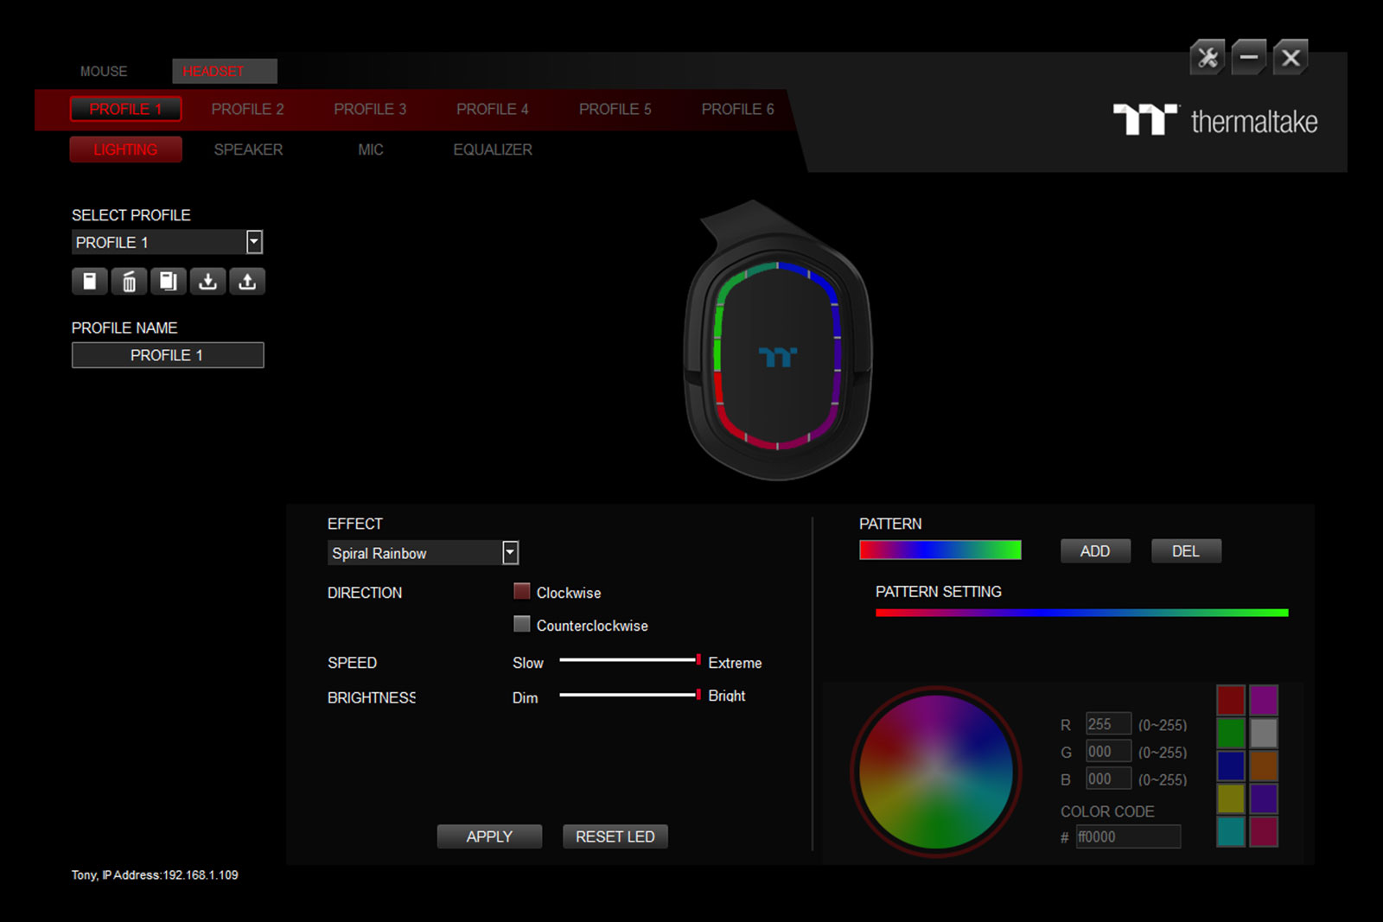Click the new profile icon
This screenshot has height=922, width=1383.
click(90, 282)
